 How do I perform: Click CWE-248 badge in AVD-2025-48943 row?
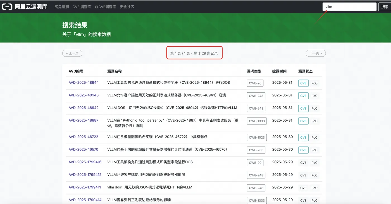pos(256,96)
